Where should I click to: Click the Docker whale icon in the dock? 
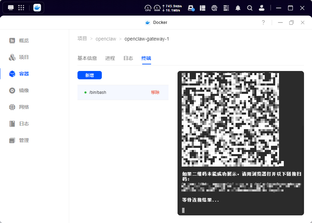[x=37, y=8]
